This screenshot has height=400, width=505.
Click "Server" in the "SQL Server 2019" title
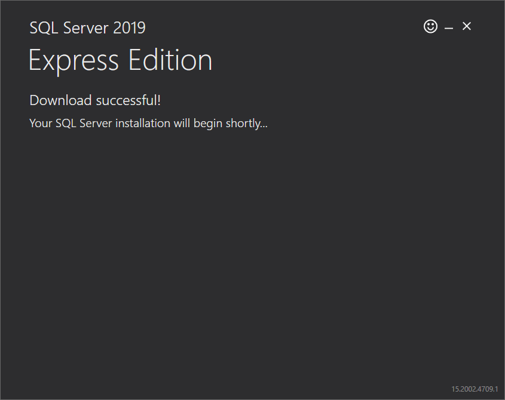(x=85, y=27)
